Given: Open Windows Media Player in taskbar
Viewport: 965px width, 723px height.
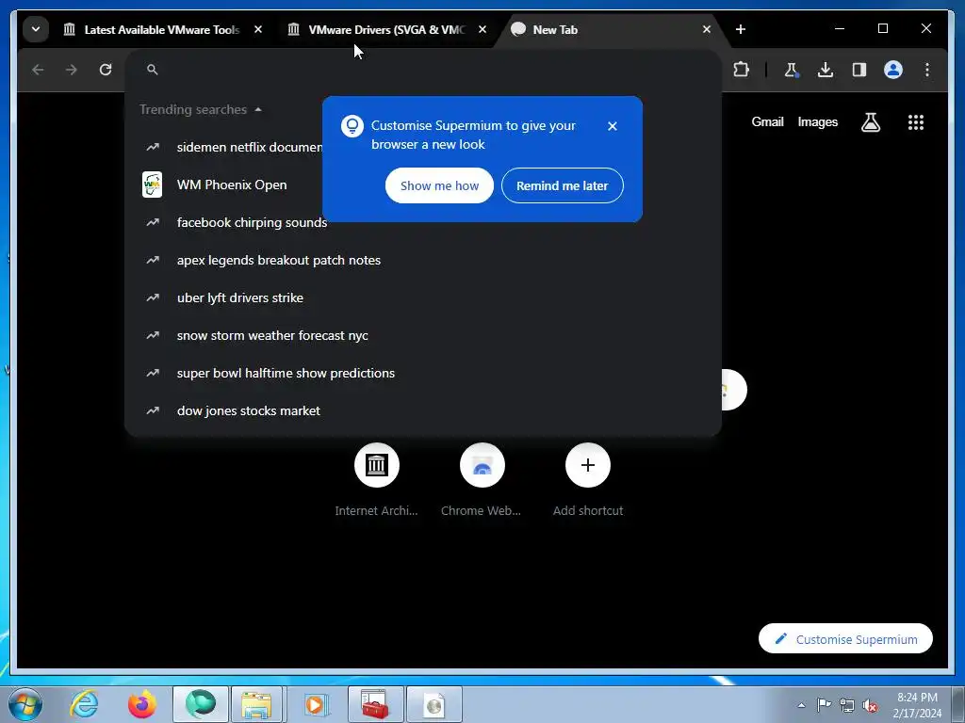Looking at the screenshot, I should click(316, 704).
